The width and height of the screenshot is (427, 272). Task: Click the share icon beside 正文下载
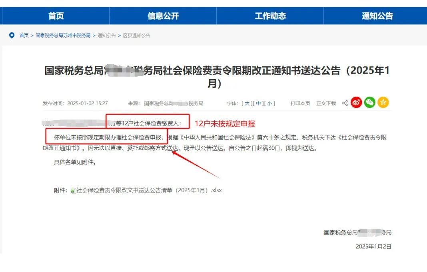click(x=345, y=103)
